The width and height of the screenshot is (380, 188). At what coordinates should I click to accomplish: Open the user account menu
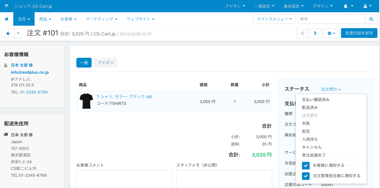[x=367, y=6]
